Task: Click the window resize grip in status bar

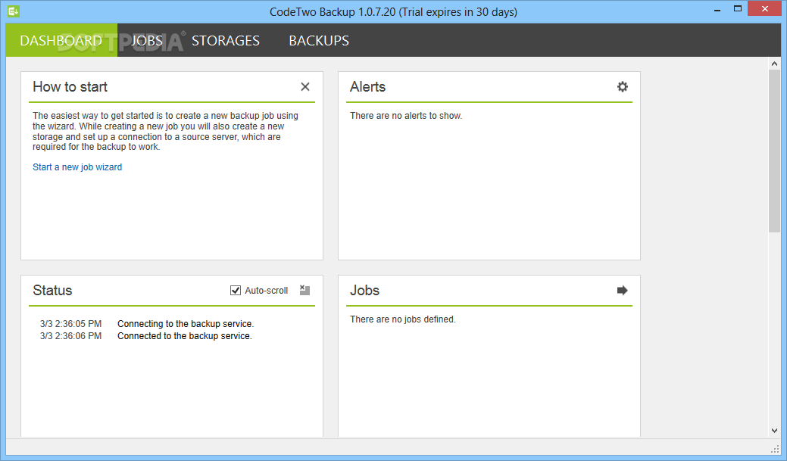Action: (775, 448)
